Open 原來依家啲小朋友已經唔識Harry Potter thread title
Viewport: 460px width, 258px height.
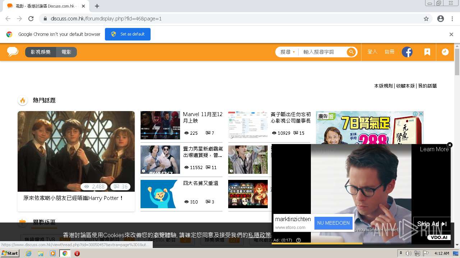[x=73, y=198]
